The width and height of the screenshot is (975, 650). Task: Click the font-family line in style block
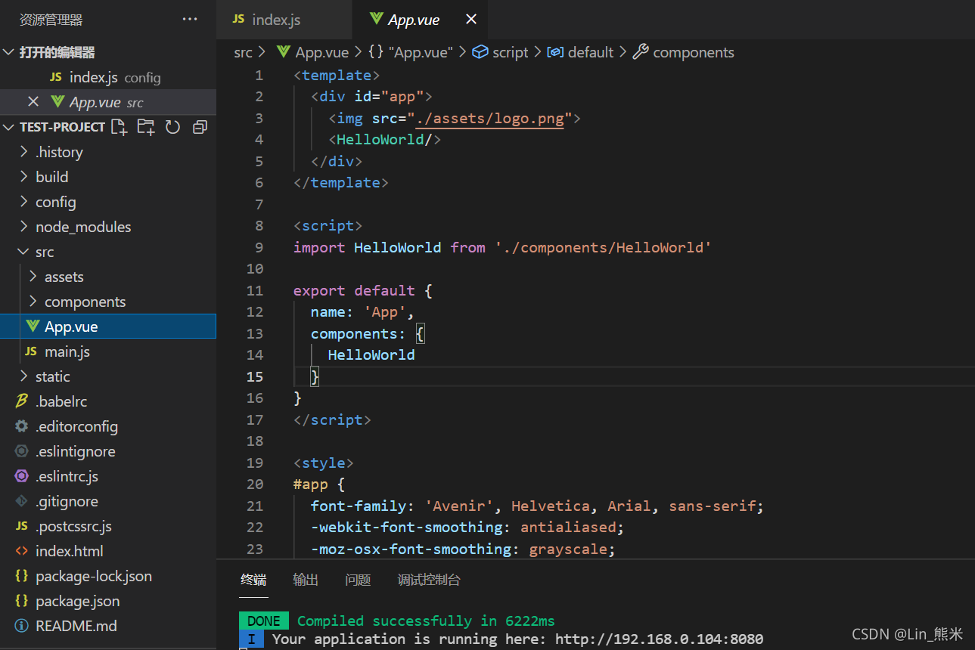click(537, 506)
